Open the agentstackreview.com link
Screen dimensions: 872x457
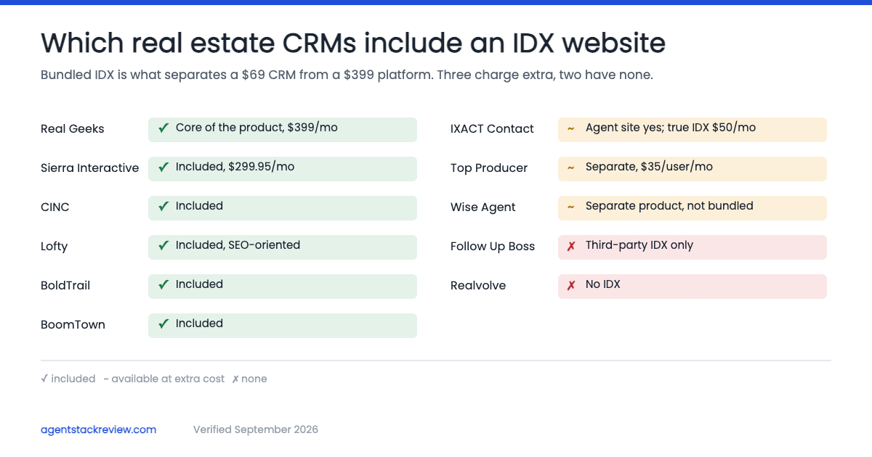(98, 429)
